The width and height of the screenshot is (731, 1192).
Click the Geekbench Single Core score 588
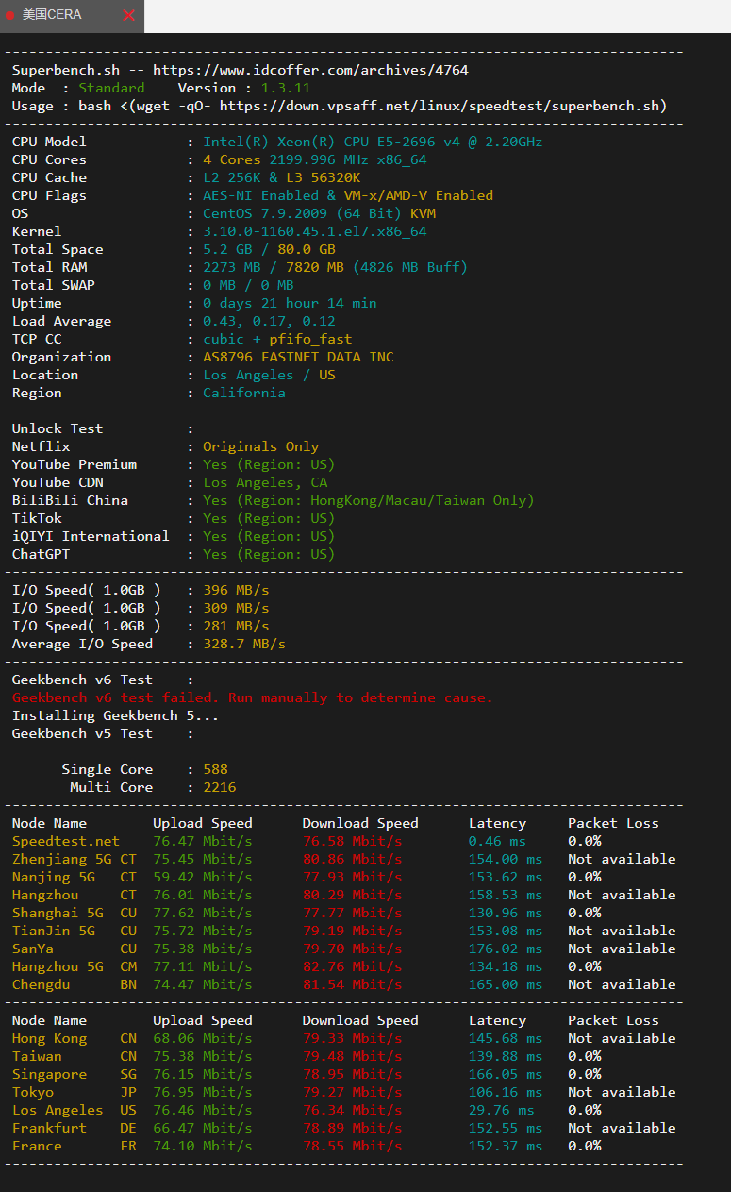click(215, 769)
